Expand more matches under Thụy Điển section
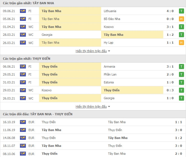Image resolution: width=186 pixels, height=157 pixels. pyautogui.click(x=91, y=107)
